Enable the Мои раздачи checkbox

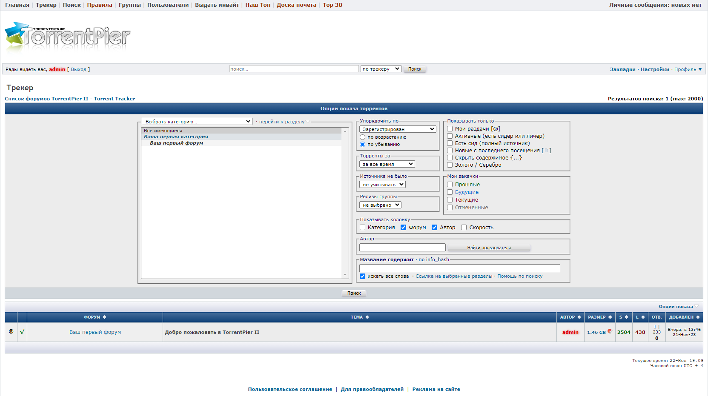coord(450,129)
